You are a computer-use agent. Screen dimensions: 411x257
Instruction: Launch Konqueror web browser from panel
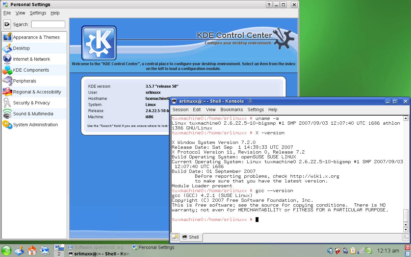[x=45, y=251]
